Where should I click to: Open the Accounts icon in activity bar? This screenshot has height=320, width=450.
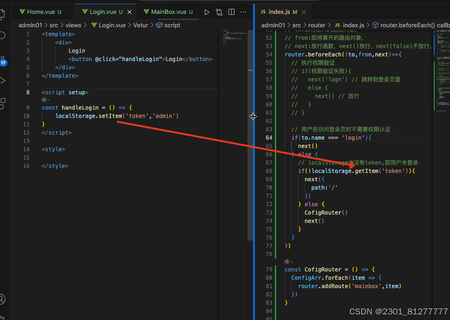2,299
